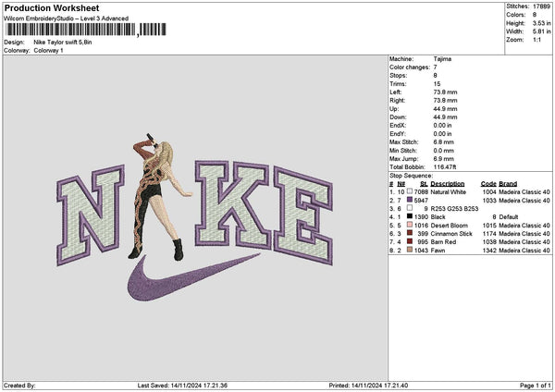Click the "Production Worksheet" title

52,8
